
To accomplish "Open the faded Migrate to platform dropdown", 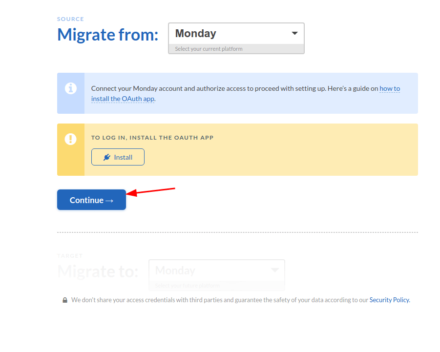I will coord(217,275).
